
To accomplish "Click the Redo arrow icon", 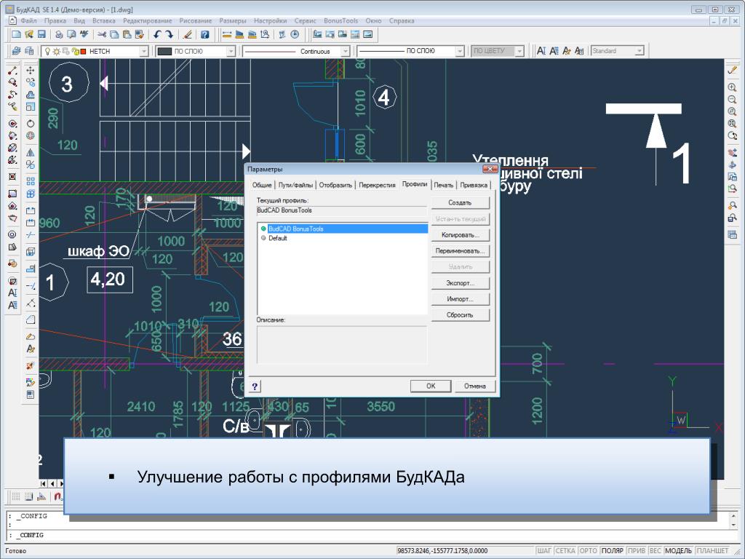I will (169, 34).
